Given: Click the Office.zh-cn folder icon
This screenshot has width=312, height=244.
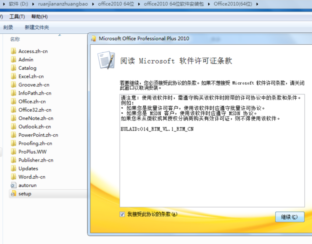Looking at the screenshot, I should (13, 101).
